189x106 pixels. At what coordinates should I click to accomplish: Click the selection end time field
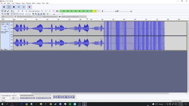(x=43, y=98)
